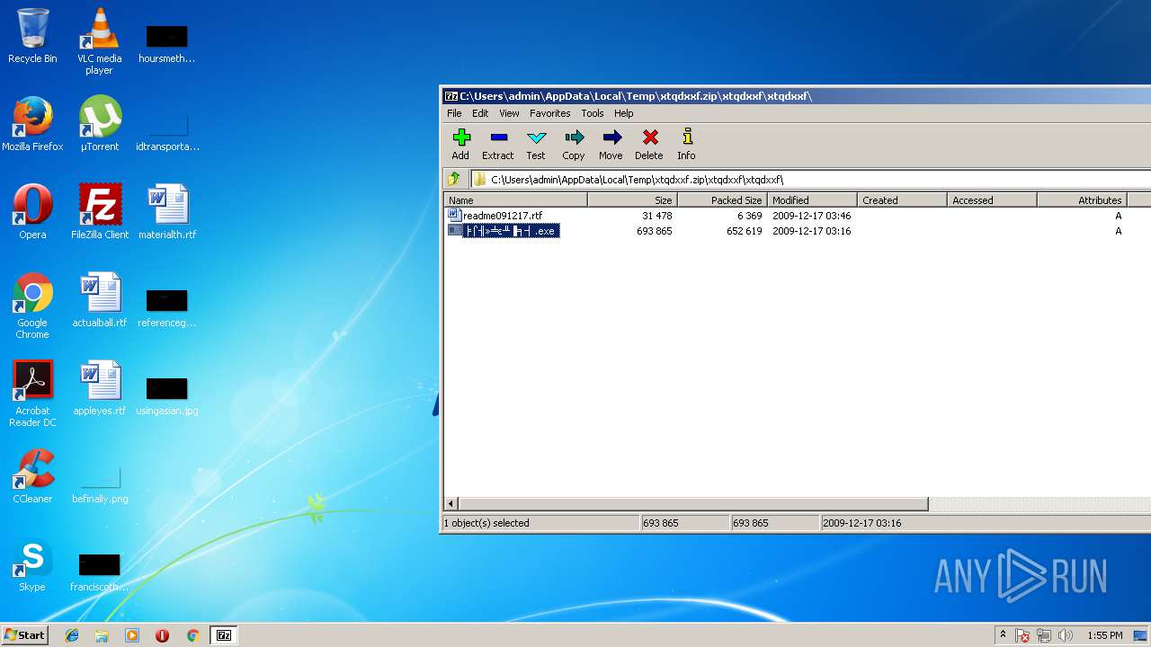The height and width of the screenshot is (647, 1151).
Task: Sort by Accessed column header
Action: (993, 200)
